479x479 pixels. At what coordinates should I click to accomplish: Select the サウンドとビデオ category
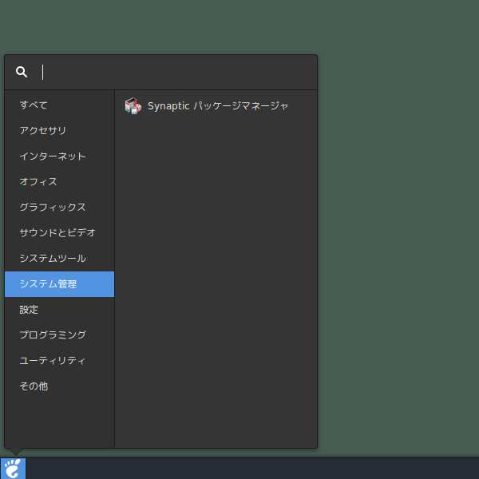60,233
